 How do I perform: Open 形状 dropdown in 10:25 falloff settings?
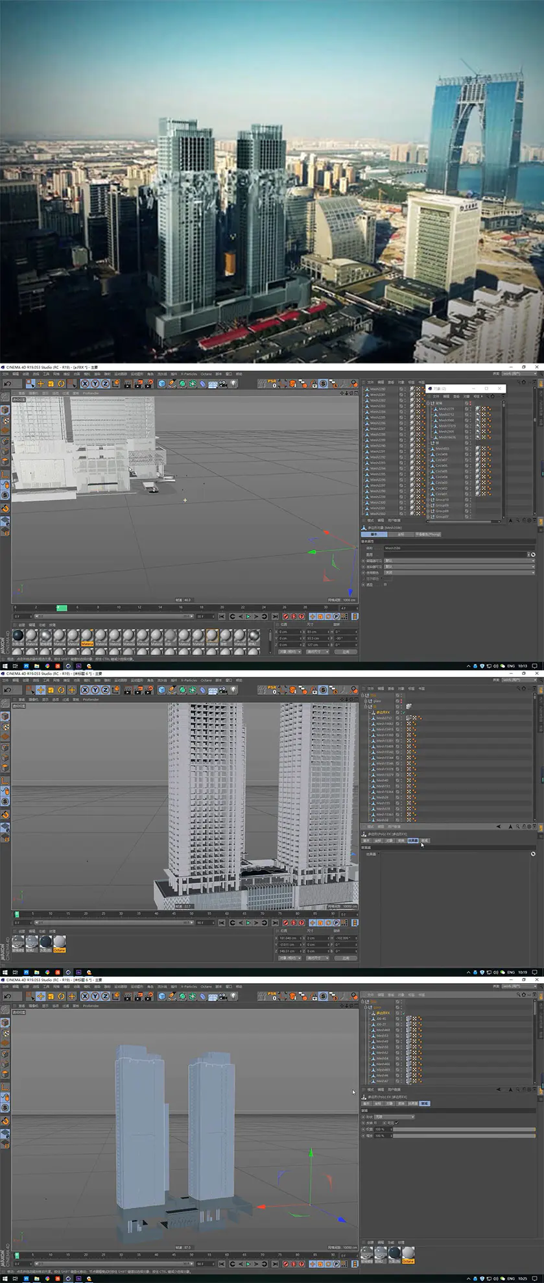(x=394, y=1117)
